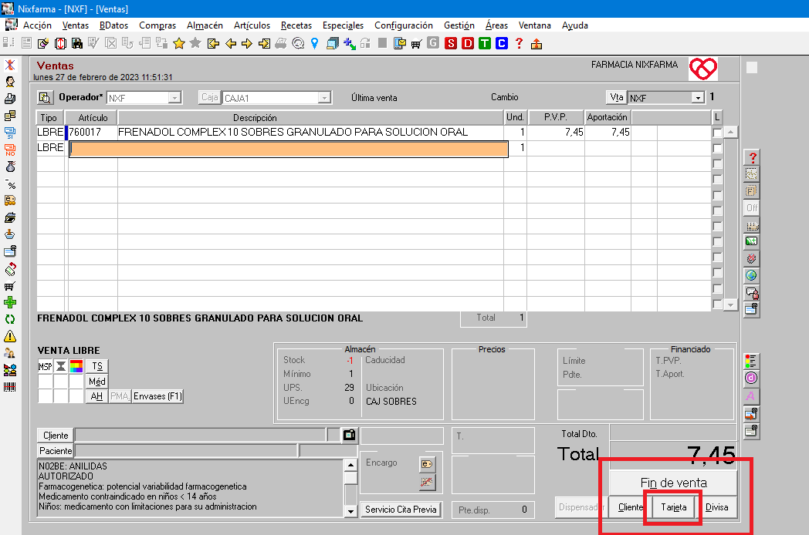Open the Ventas menu
This screenshot has width=809, height=535.
76,25
